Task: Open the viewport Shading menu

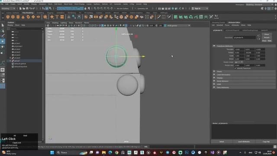Action: [55, 23]
